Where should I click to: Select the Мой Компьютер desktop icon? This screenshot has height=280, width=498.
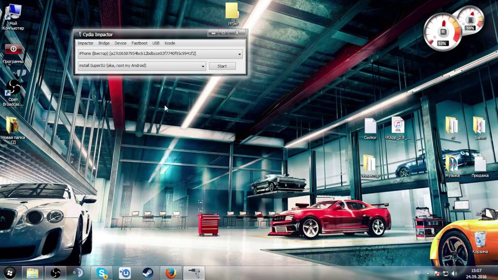13,17
